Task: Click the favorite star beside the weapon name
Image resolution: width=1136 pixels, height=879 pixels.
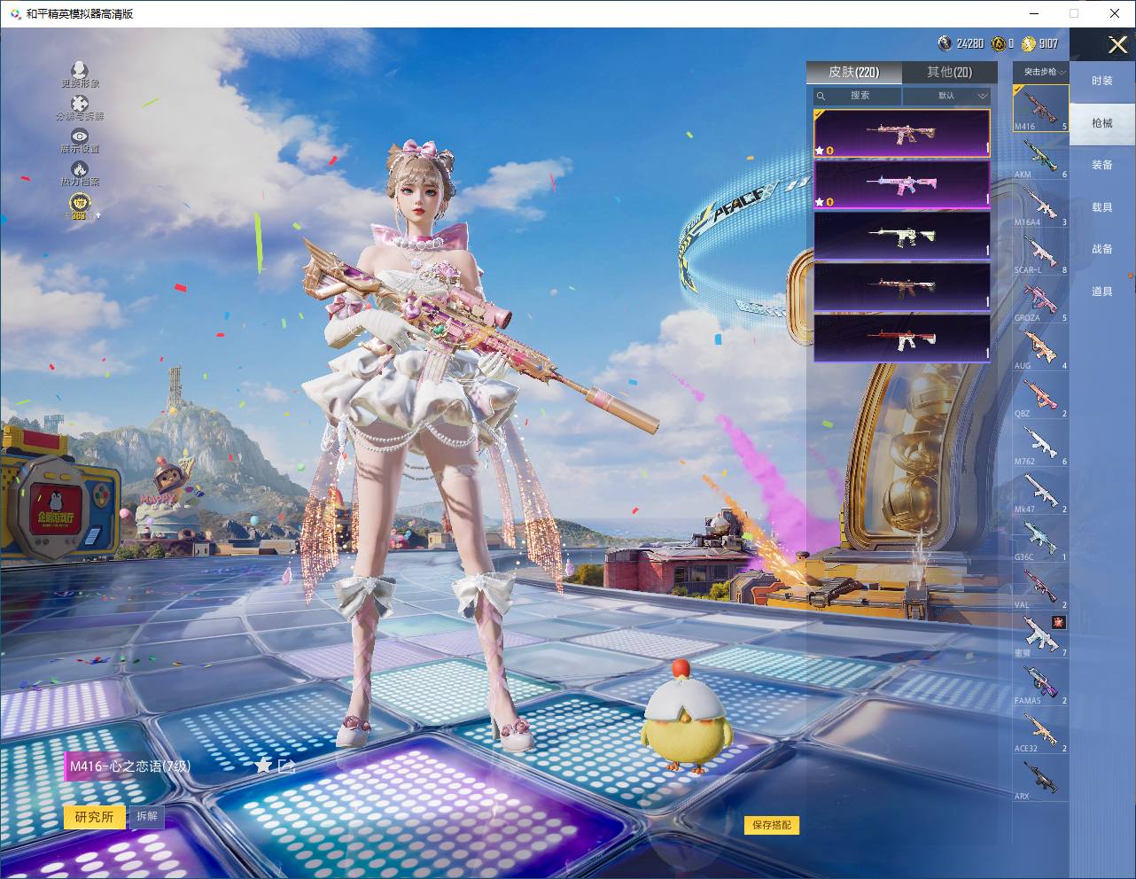Action: (x=263, y=766)
